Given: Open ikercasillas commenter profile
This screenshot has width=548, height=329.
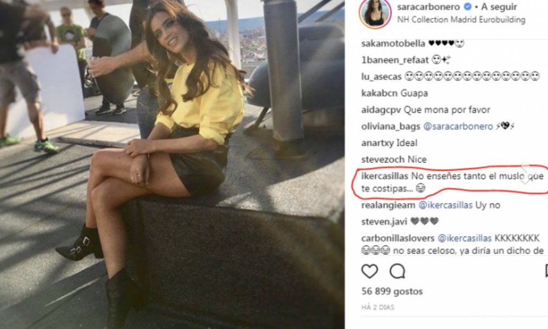Looking at the screenshot, I should pyautogui.click(x=385, y=176).
